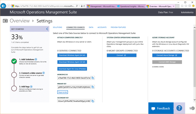Download Agent for Linux (Preview)
The image size is (196, 114).
(x=72, y=69)
